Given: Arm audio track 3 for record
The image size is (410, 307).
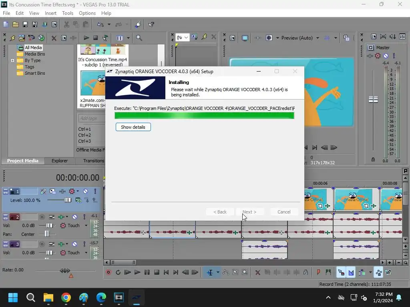Looking at the screenshot, I should (42, 244).
